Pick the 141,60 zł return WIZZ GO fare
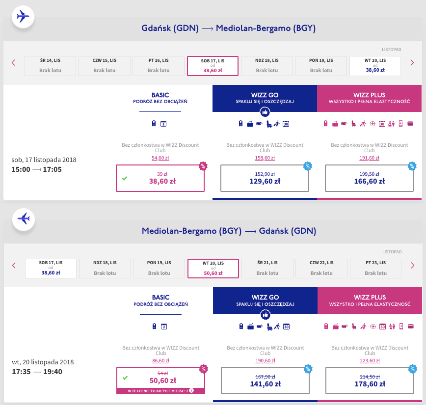The image size is (426, 408). tap(265, 380)
